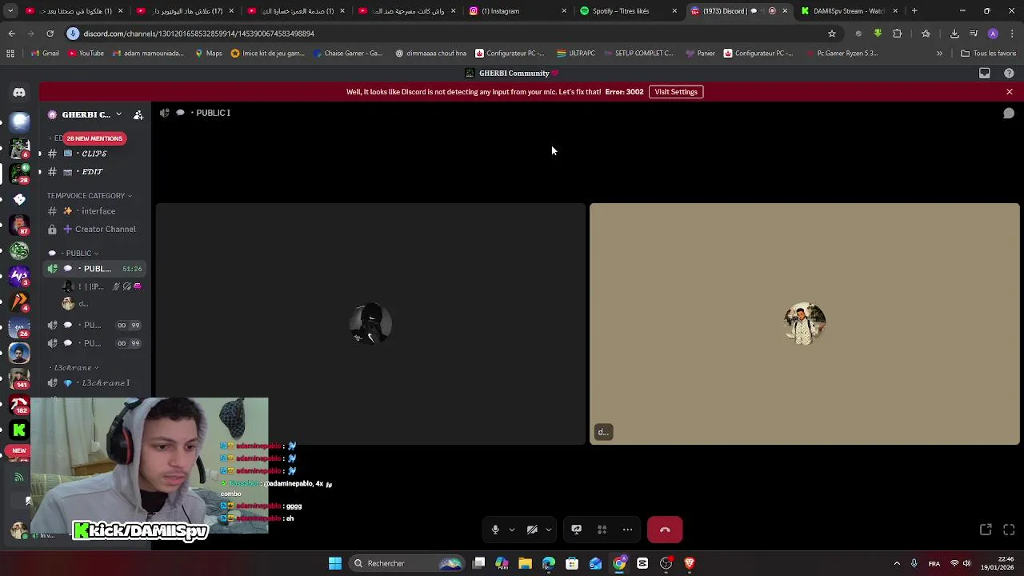Share your screen in the voice call
Screen dimensions: 1024x576
click(x=576, y=530)
